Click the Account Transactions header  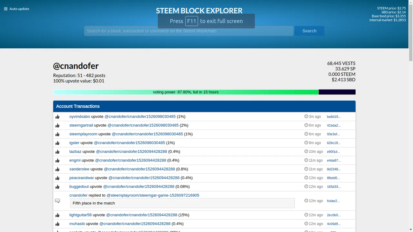click(x=204, y=106)
